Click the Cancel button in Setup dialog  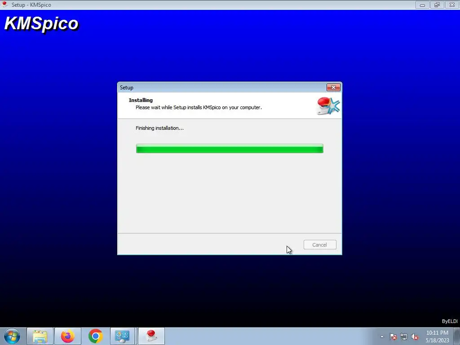(320, 245)
